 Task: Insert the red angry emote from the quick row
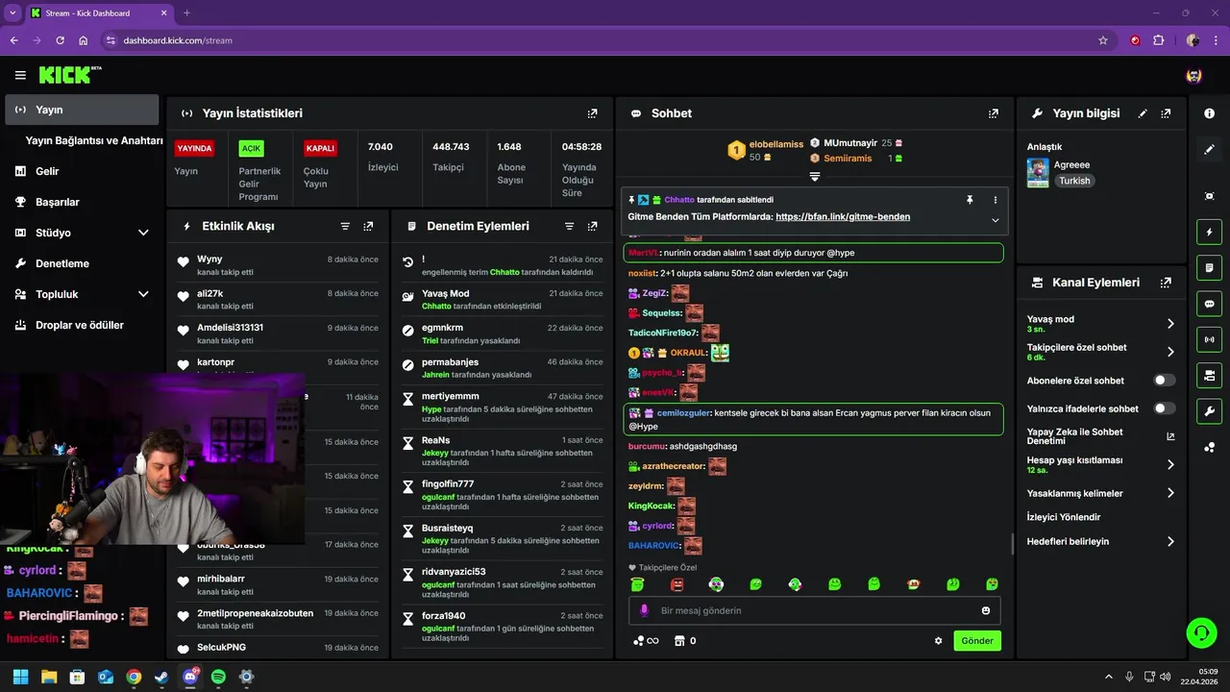[676, 584]
